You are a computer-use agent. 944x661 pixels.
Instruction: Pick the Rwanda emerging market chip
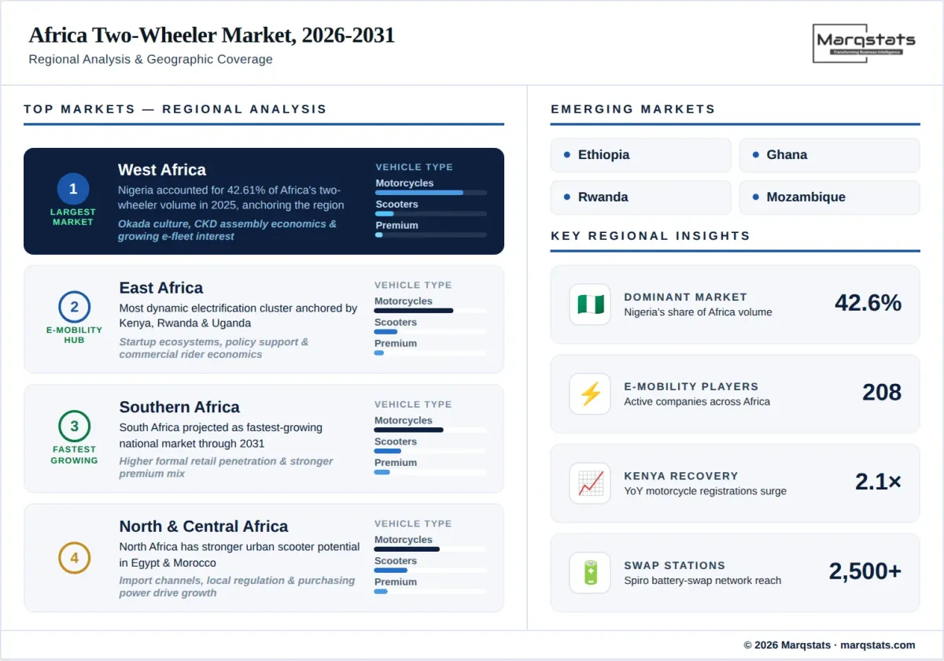[x=640, y=198]
